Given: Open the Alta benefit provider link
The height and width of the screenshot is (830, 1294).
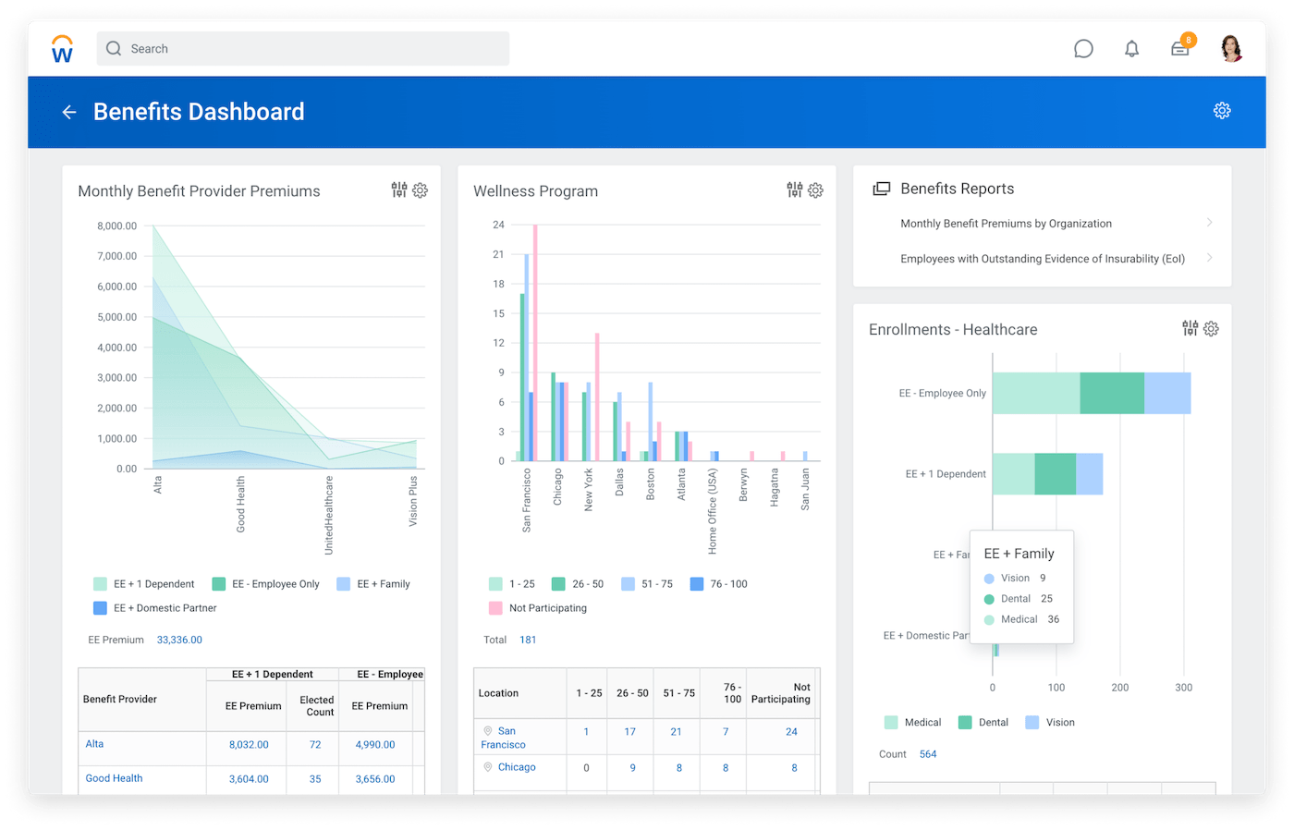Looking at the screenshot, I should (95, 743).
